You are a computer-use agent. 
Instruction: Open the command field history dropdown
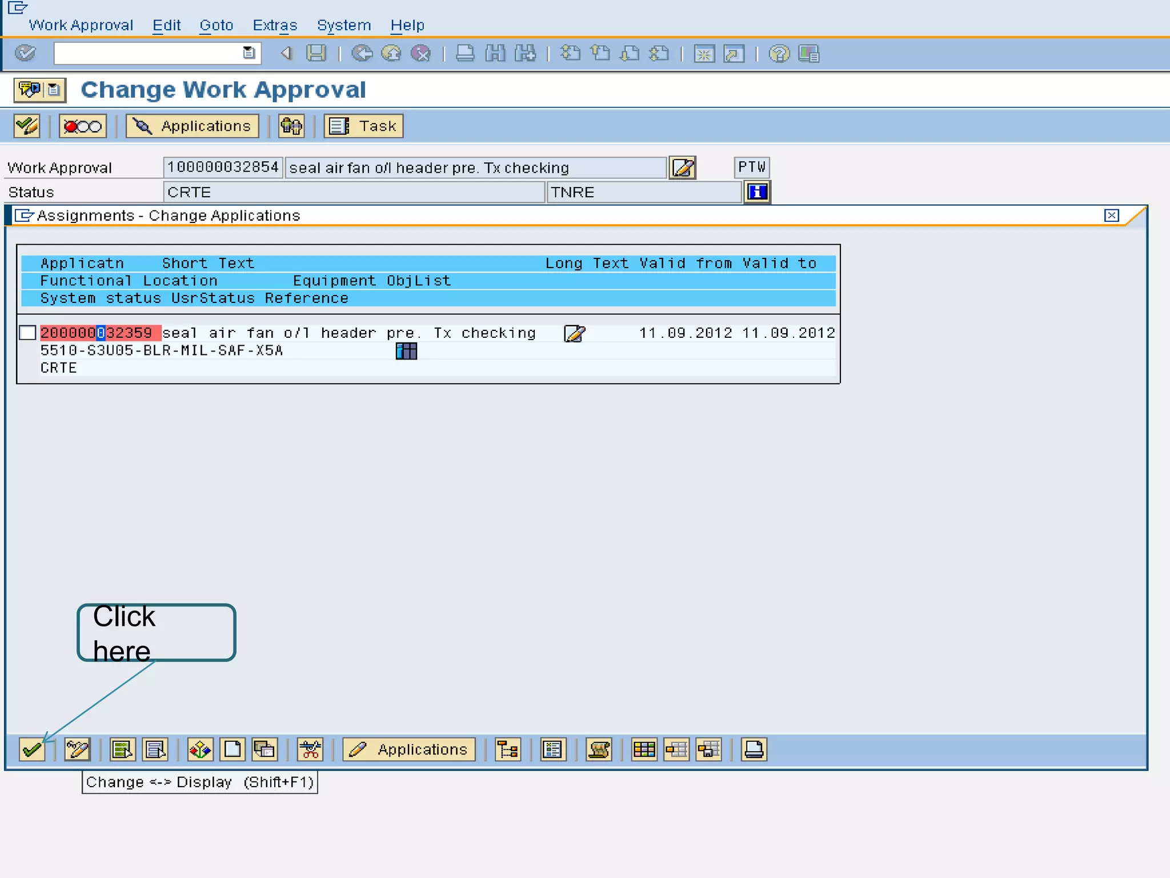[x=249, y=53]
